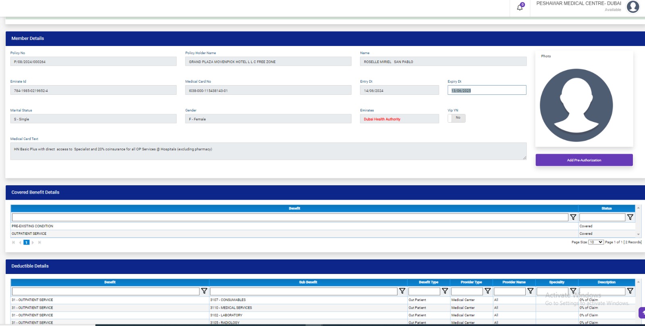The image size is (645, 326).
Task: Jump to last page of covered benefits
Action: pyautogui.click(x=40, y=242)
